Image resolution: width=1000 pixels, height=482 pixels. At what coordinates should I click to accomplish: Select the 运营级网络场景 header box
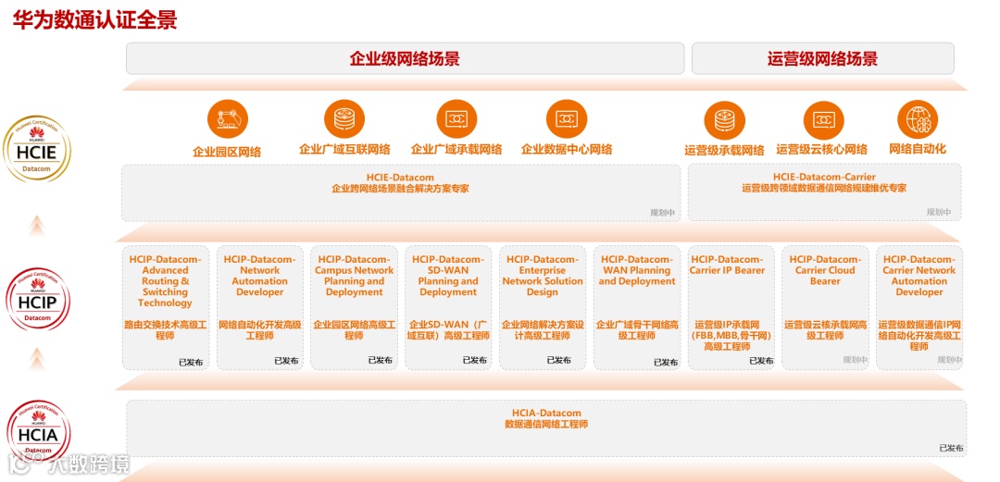pos(823,58)
